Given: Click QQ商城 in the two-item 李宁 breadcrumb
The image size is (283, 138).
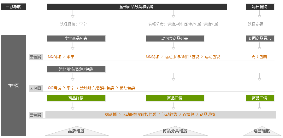Looking at the screenshot, I should [55, 57].
